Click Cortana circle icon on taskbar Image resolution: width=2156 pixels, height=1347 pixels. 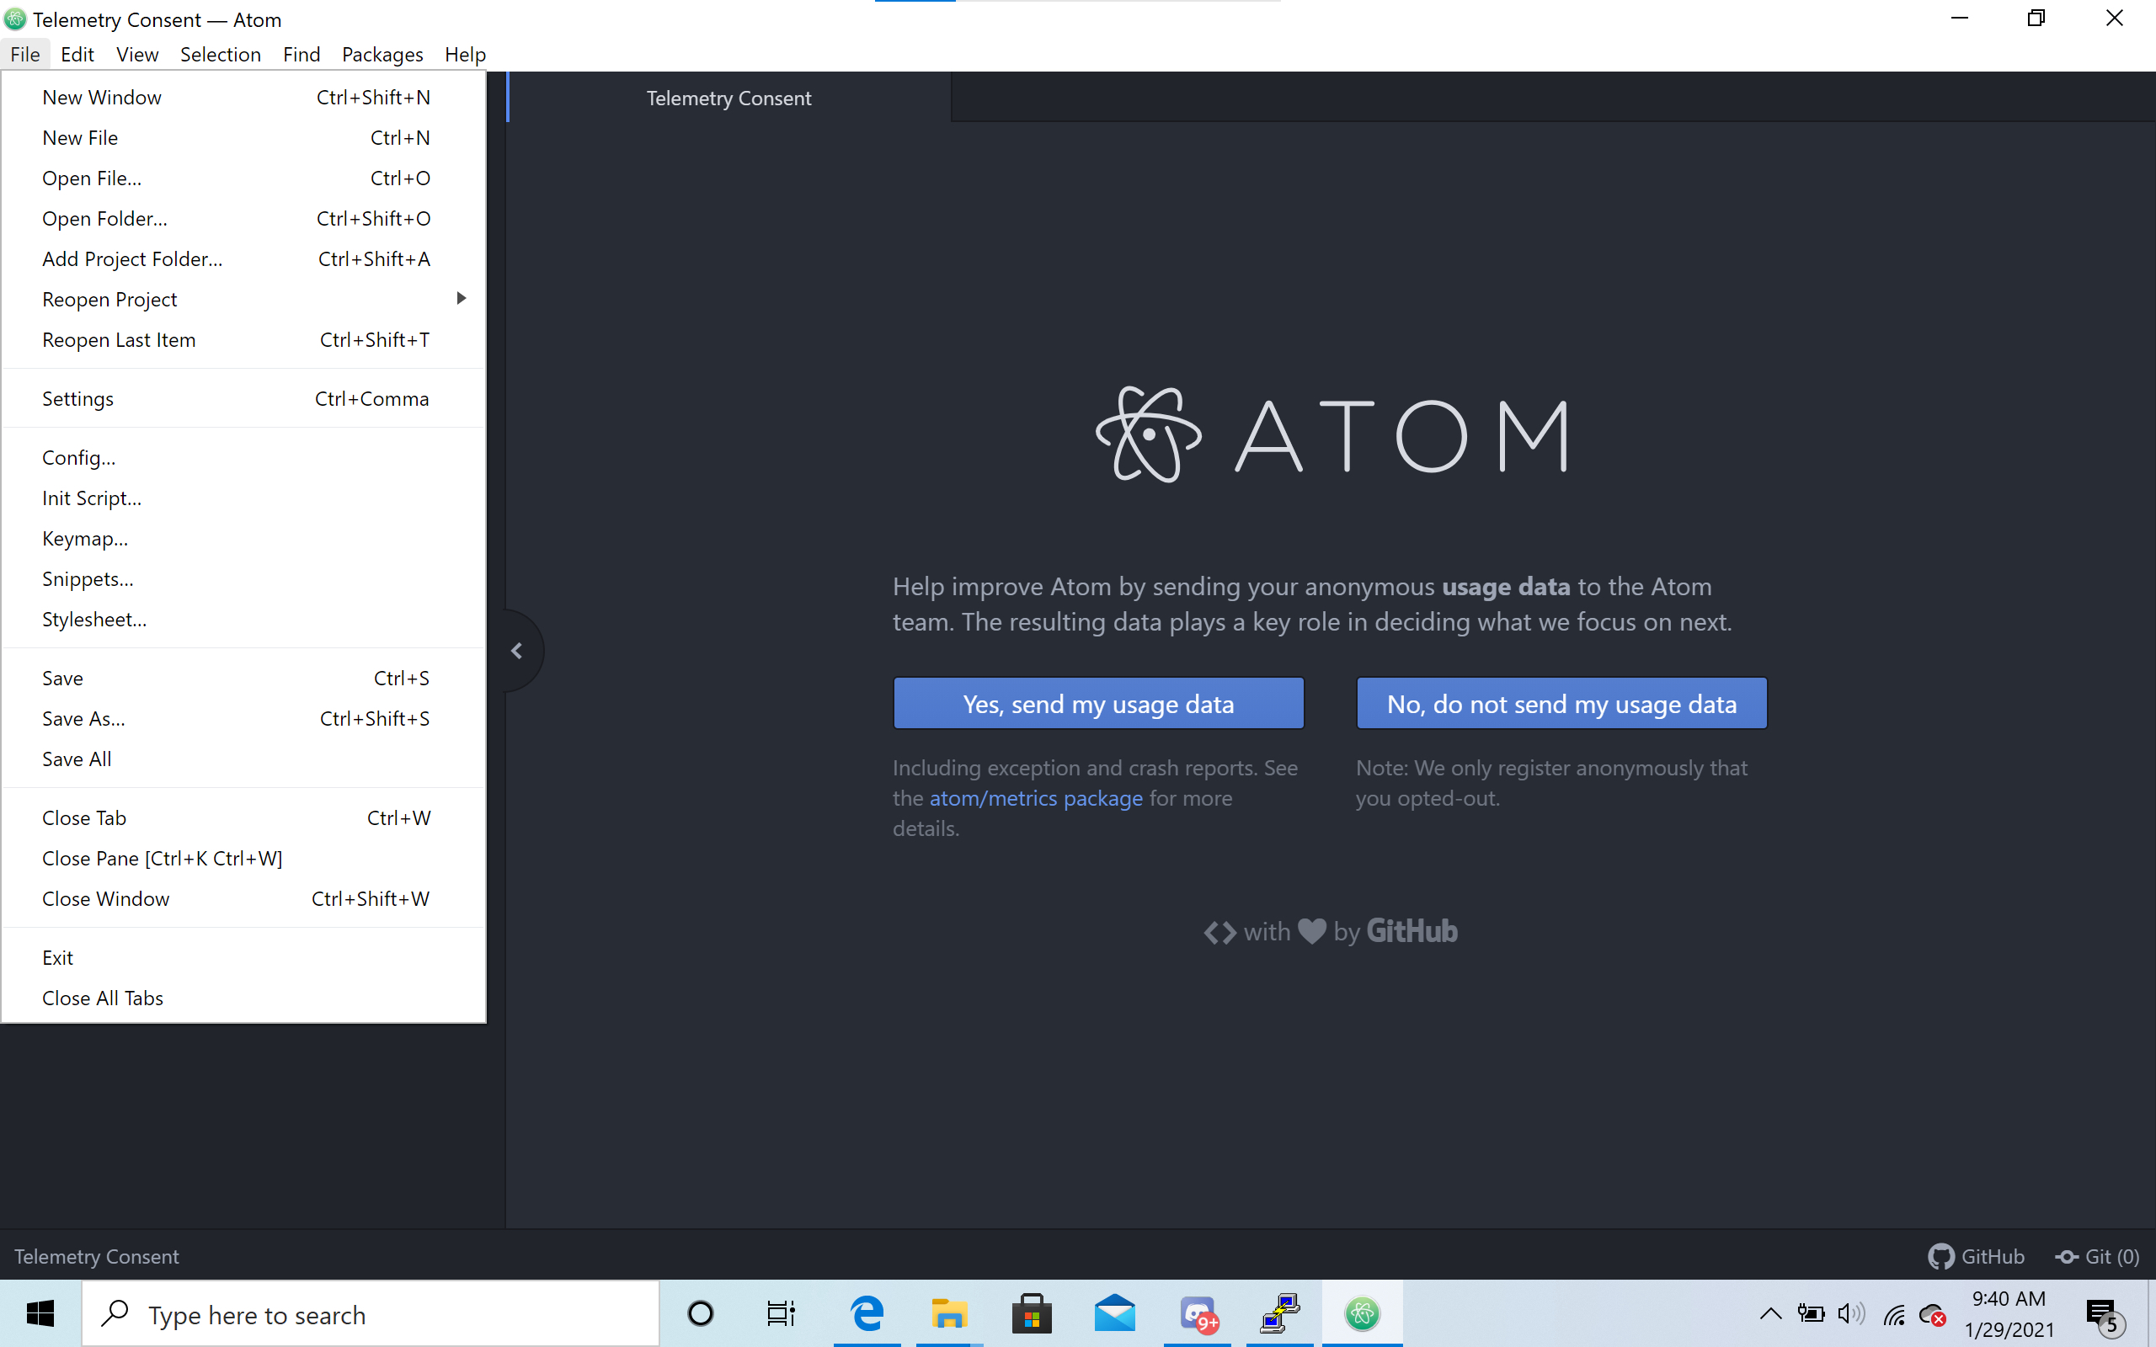tap(702, 1313)
